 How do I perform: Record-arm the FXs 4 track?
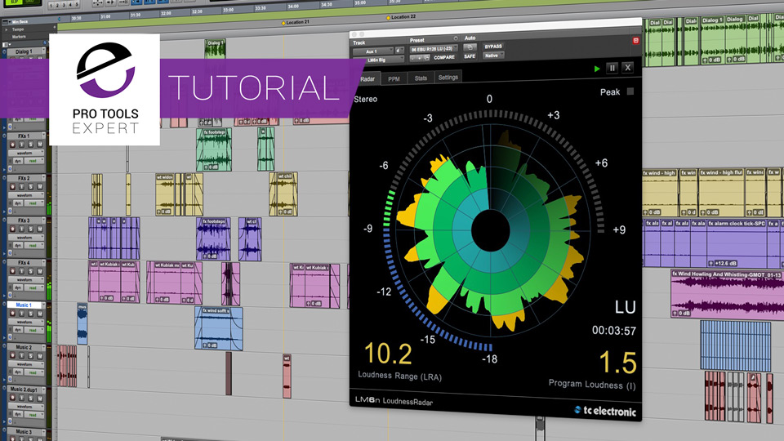click(x=12, y=271)
